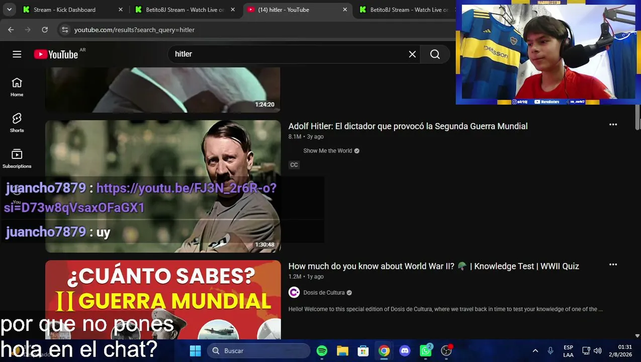This screenshot has width=641, height=362.
Task: Open the ¿Cuánto sabes? Guerra Mundial thumbnail
Action: pos(163,300)
